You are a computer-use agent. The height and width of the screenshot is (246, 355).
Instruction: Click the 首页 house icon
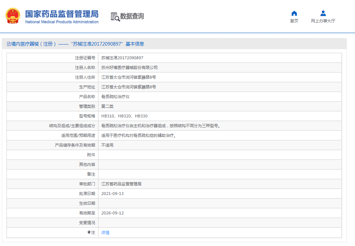(294, 14)
